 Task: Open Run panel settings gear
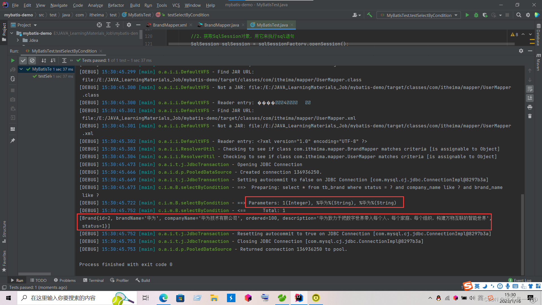(521, 51)
